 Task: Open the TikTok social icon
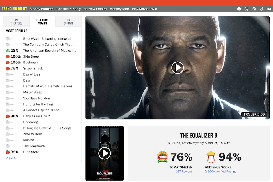(x=262, y=9)
